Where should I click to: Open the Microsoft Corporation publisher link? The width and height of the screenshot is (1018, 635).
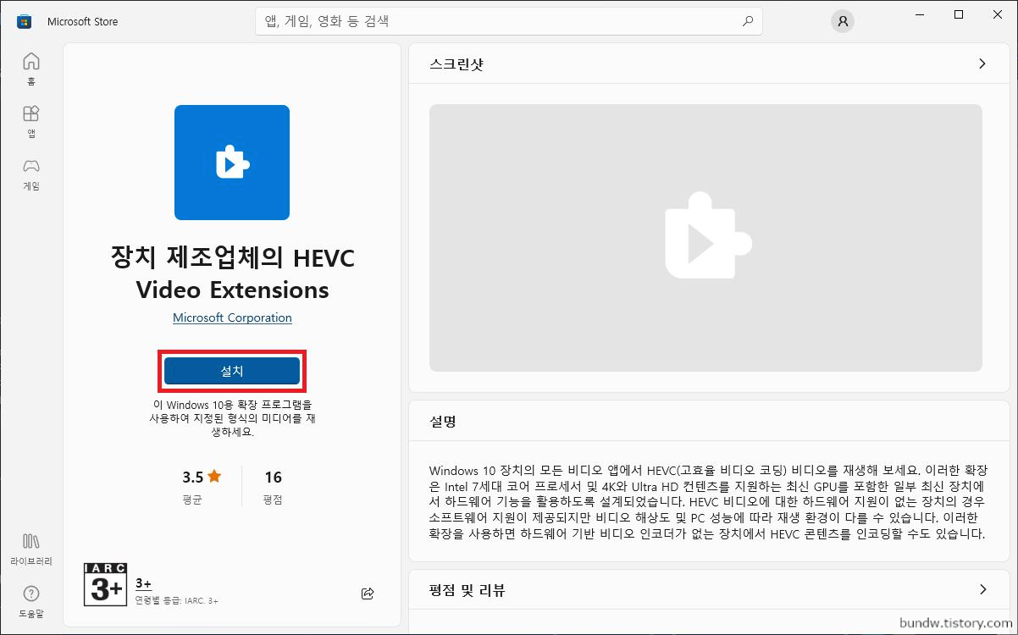click(x=232, y=317)
